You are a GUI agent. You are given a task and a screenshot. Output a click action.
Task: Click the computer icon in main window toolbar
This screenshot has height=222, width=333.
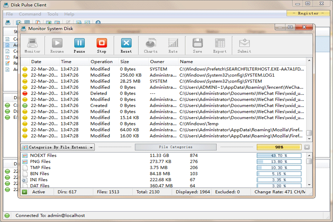tap(7, 22)
